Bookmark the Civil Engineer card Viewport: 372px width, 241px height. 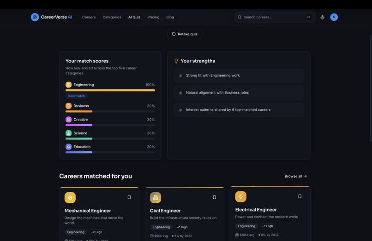(x=215, y=197)
